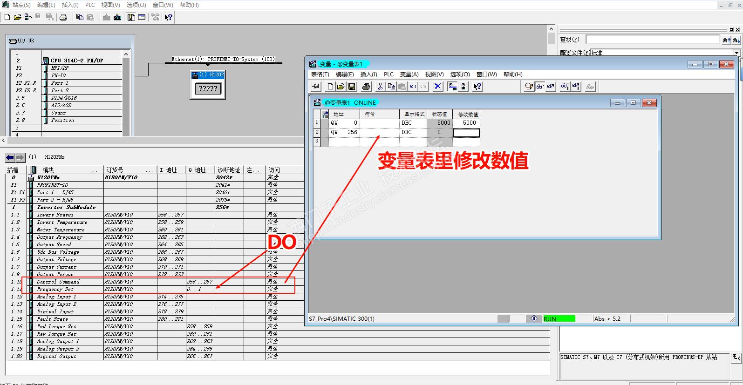Click the Set trigger icon in variable table
The width and height of the screenshot is (743, 385).
pyautogui.click(x=529, y=86)
